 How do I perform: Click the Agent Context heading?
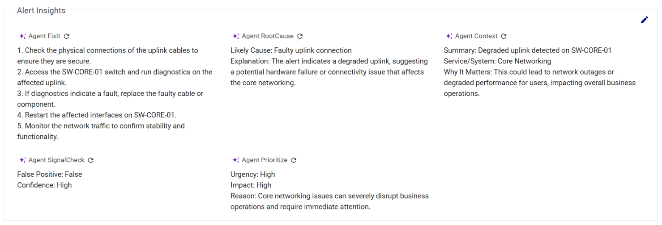coord(476,36)
